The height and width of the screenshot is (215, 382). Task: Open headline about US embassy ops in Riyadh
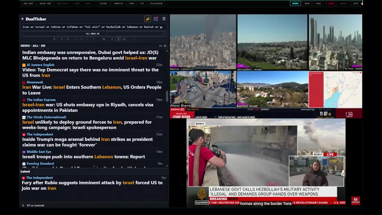pos(88,107)
